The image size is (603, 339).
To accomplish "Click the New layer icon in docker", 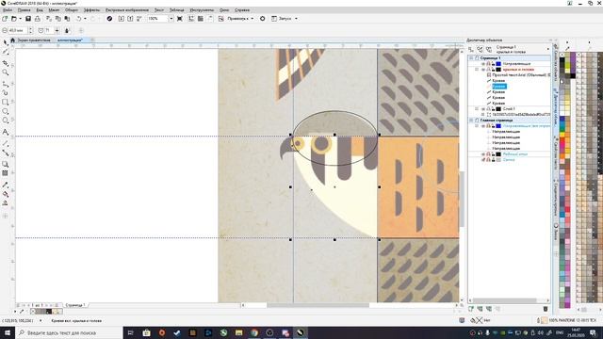I will pos(471,309).
